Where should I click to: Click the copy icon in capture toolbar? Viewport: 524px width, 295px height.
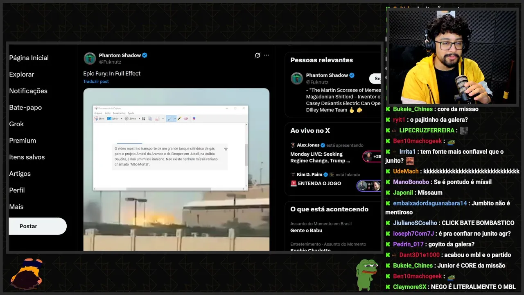pyautogui.click(x=150, y=118)
